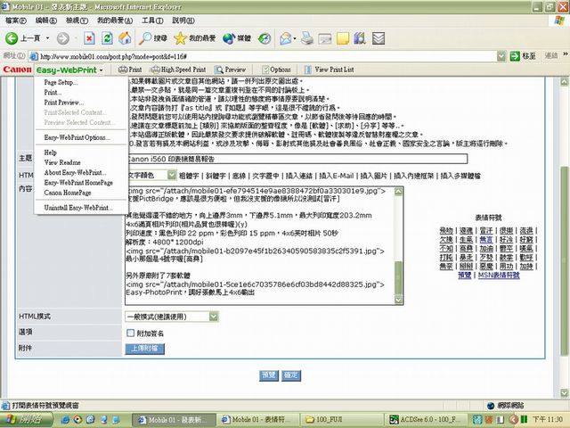Viewport: 570px width, 428px height.
Task: Open the 我的最愛(A) Favorites menu
Action: [115, 21]
